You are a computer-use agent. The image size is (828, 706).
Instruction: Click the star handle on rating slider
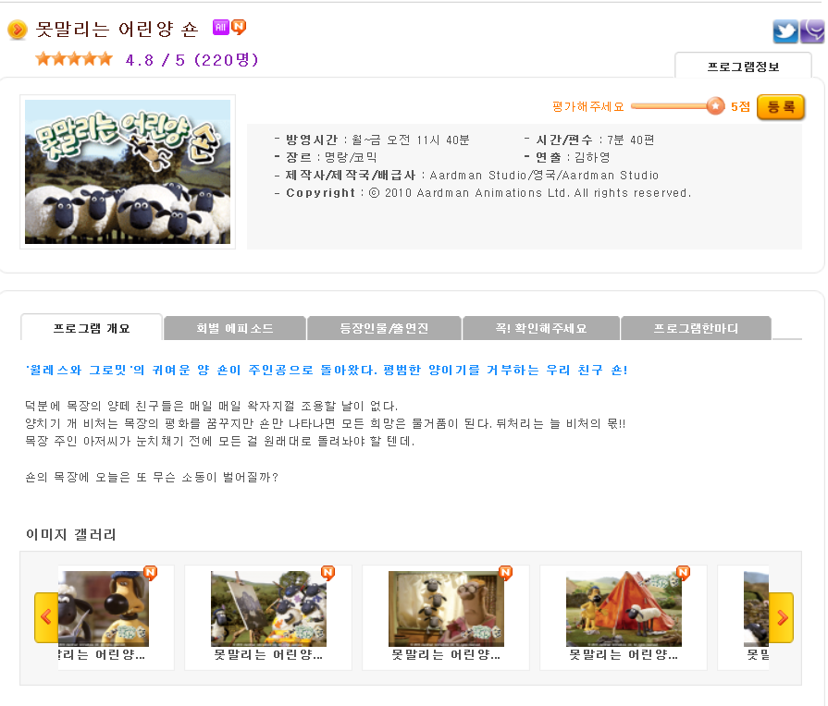pyautogui.click(x=715, y=106)
